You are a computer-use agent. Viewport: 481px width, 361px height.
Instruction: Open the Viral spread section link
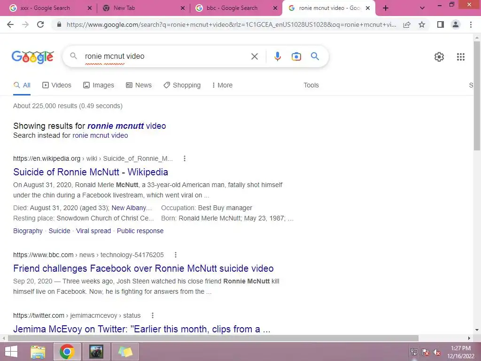coord(93,231)
